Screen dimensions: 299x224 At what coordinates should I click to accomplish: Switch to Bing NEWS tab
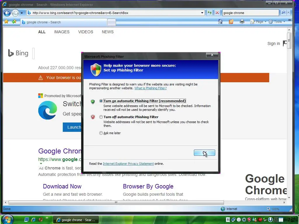(x=107, y=32)
